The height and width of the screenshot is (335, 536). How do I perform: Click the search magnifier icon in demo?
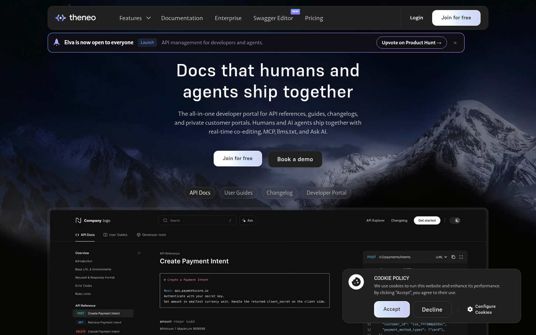click(165, 220)
